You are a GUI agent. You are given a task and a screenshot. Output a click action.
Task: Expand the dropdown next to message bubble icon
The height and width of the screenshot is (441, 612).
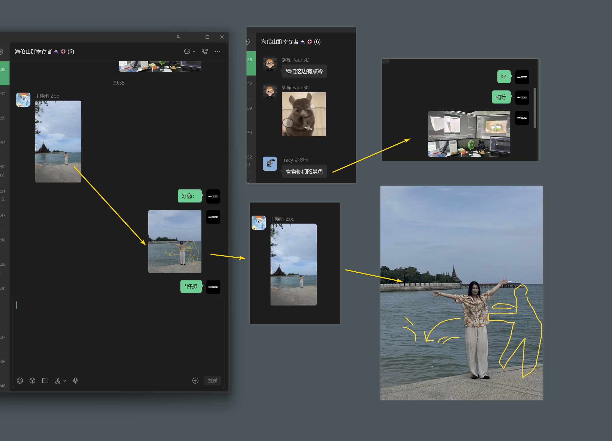pyautogui.click(x=194, y=51)
